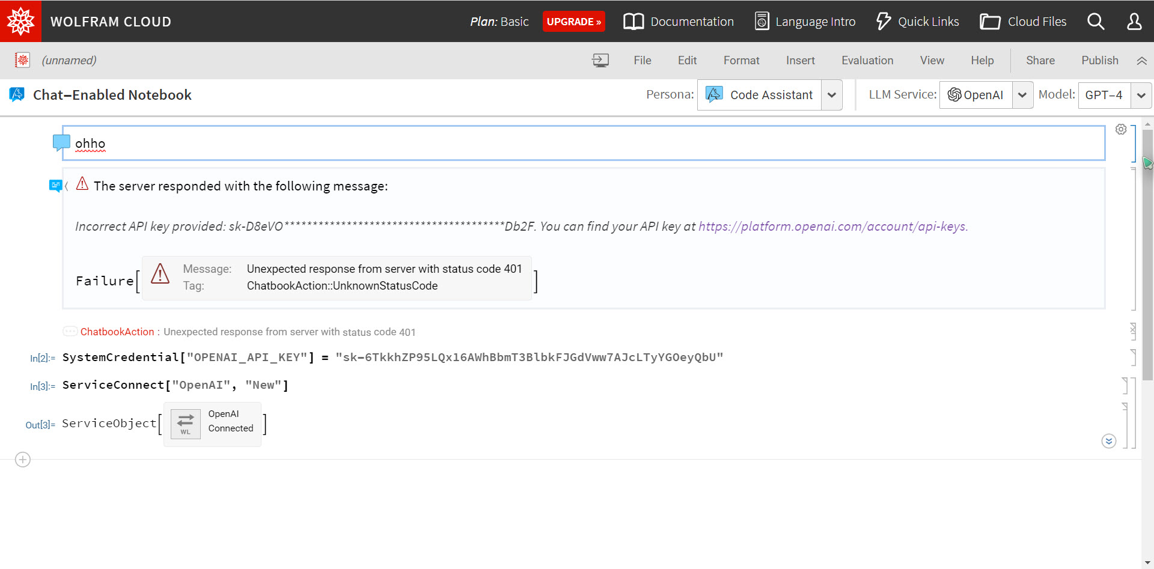Open the File menu
Screen dimensions: 1154x569
[x=643, y=60]
